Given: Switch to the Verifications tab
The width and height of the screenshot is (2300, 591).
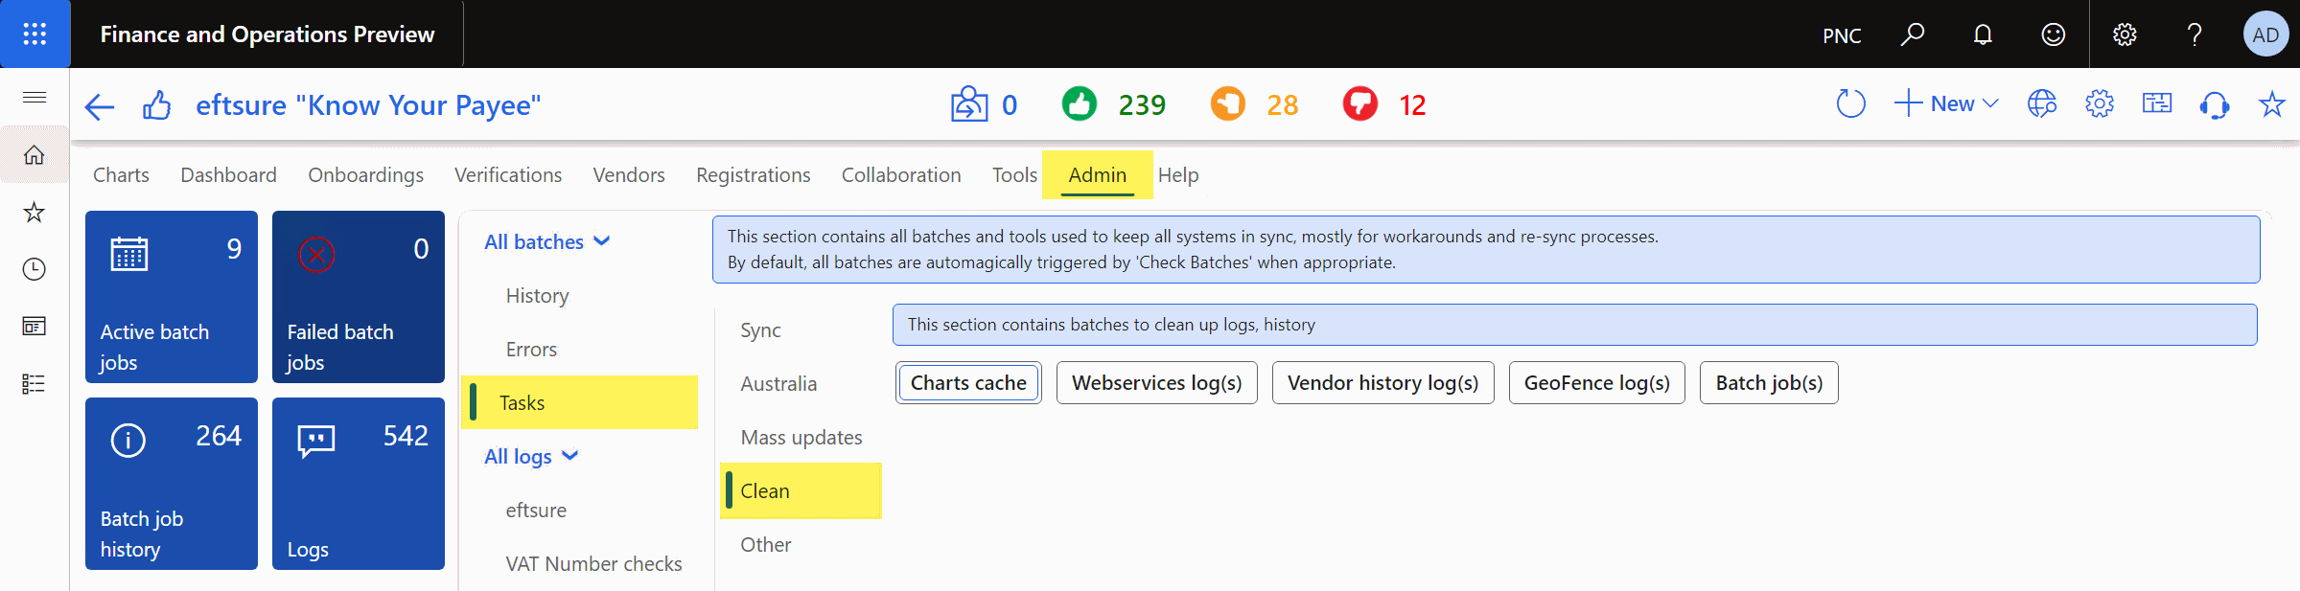Looking at the screenshot, I should click(x=508, y=175).
